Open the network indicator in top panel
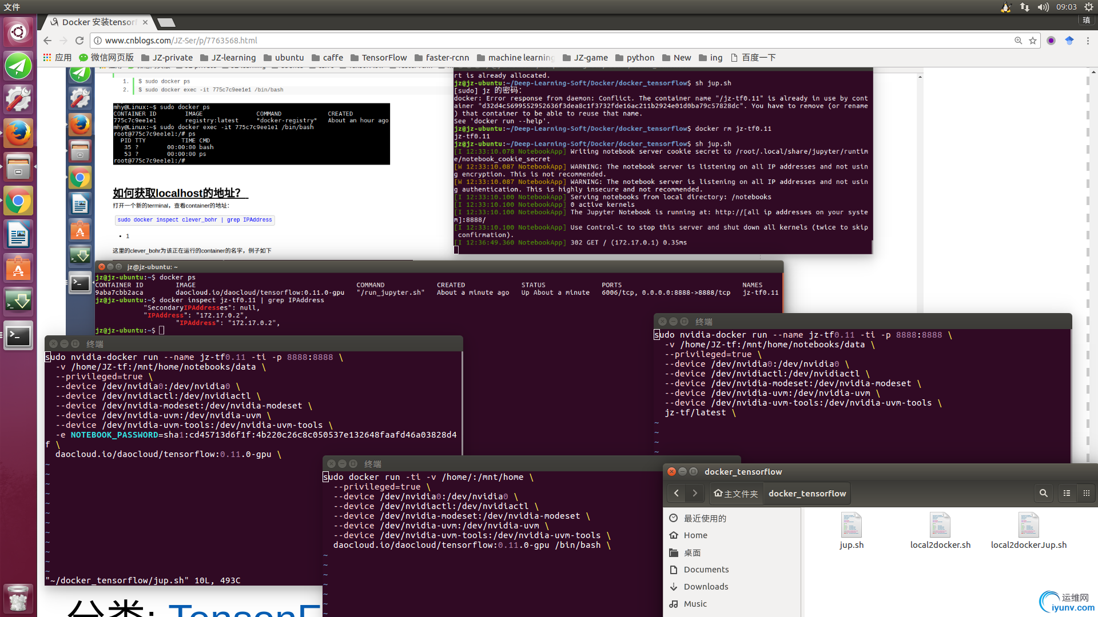1098x617 pixels. coord(1025,7)
